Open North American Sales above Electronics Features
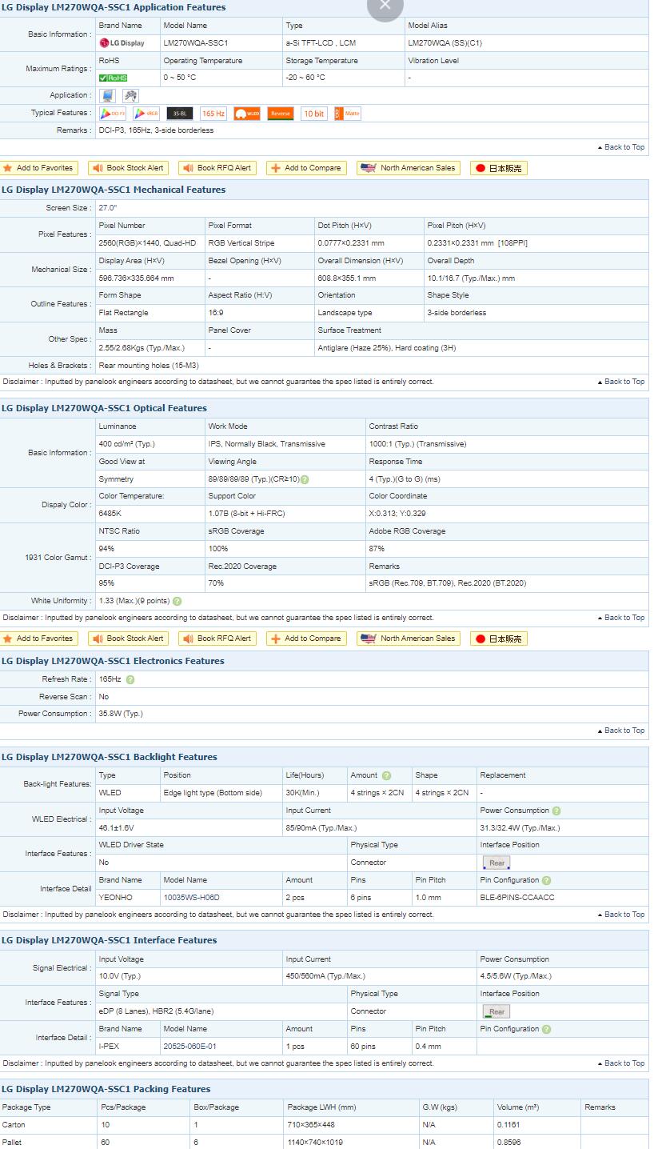 [x=409, y=639]
